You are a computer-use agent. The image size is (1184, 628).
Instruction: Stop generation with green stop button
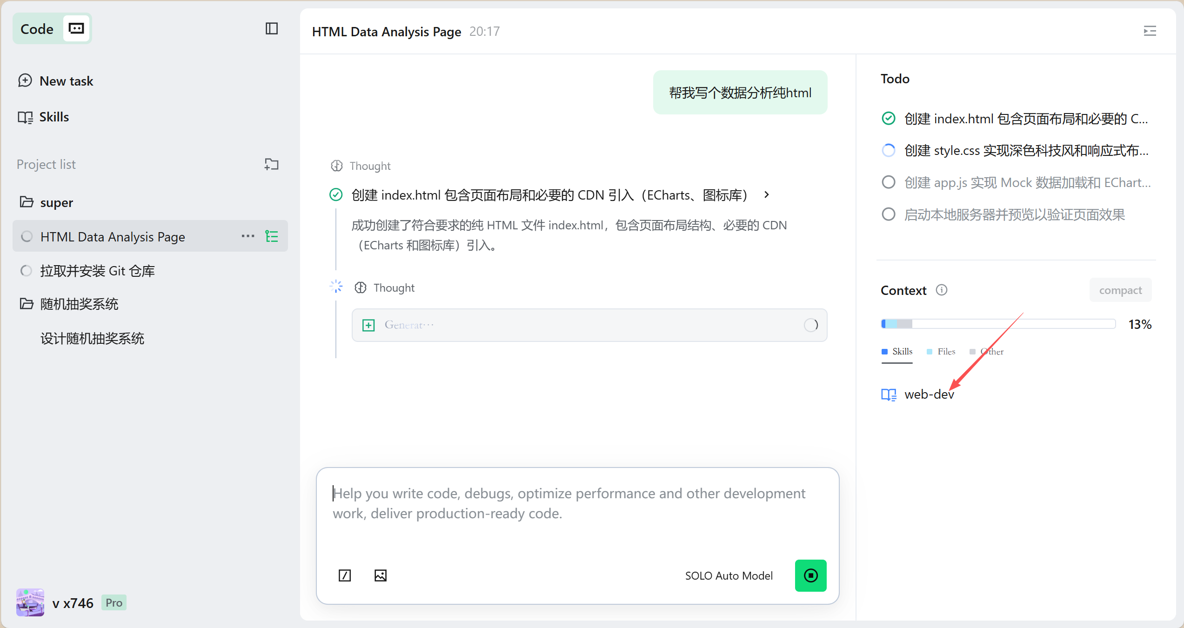[x=810, y=575]
